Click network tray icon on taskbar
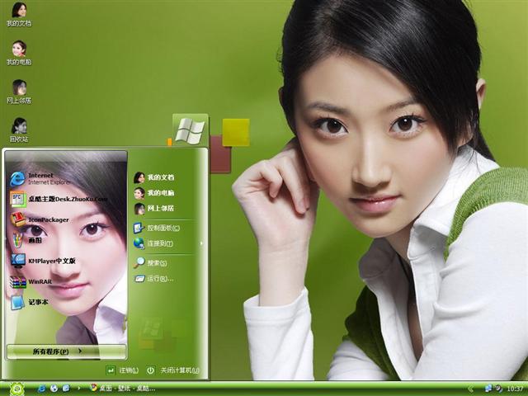 [x=488, y=389]
